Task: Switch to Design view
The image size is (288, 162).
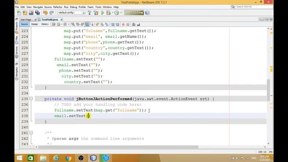Action: [x=35, y=24]
